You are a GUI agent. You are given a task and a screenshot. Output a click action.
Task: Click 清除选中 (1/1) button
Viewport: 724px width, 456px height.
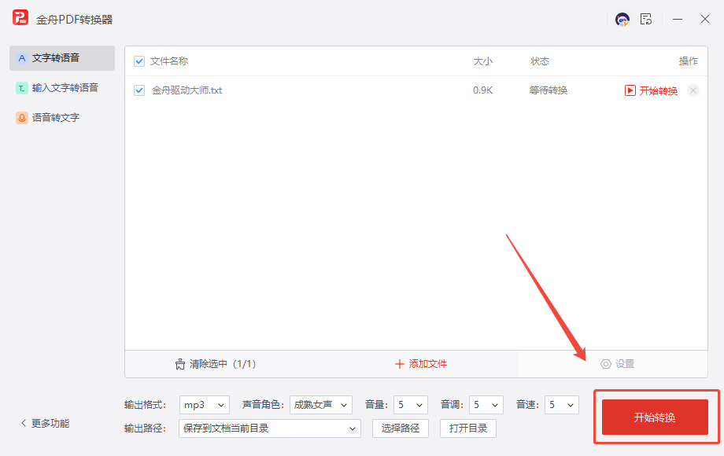pyautogui.click(x=216, y=364)
